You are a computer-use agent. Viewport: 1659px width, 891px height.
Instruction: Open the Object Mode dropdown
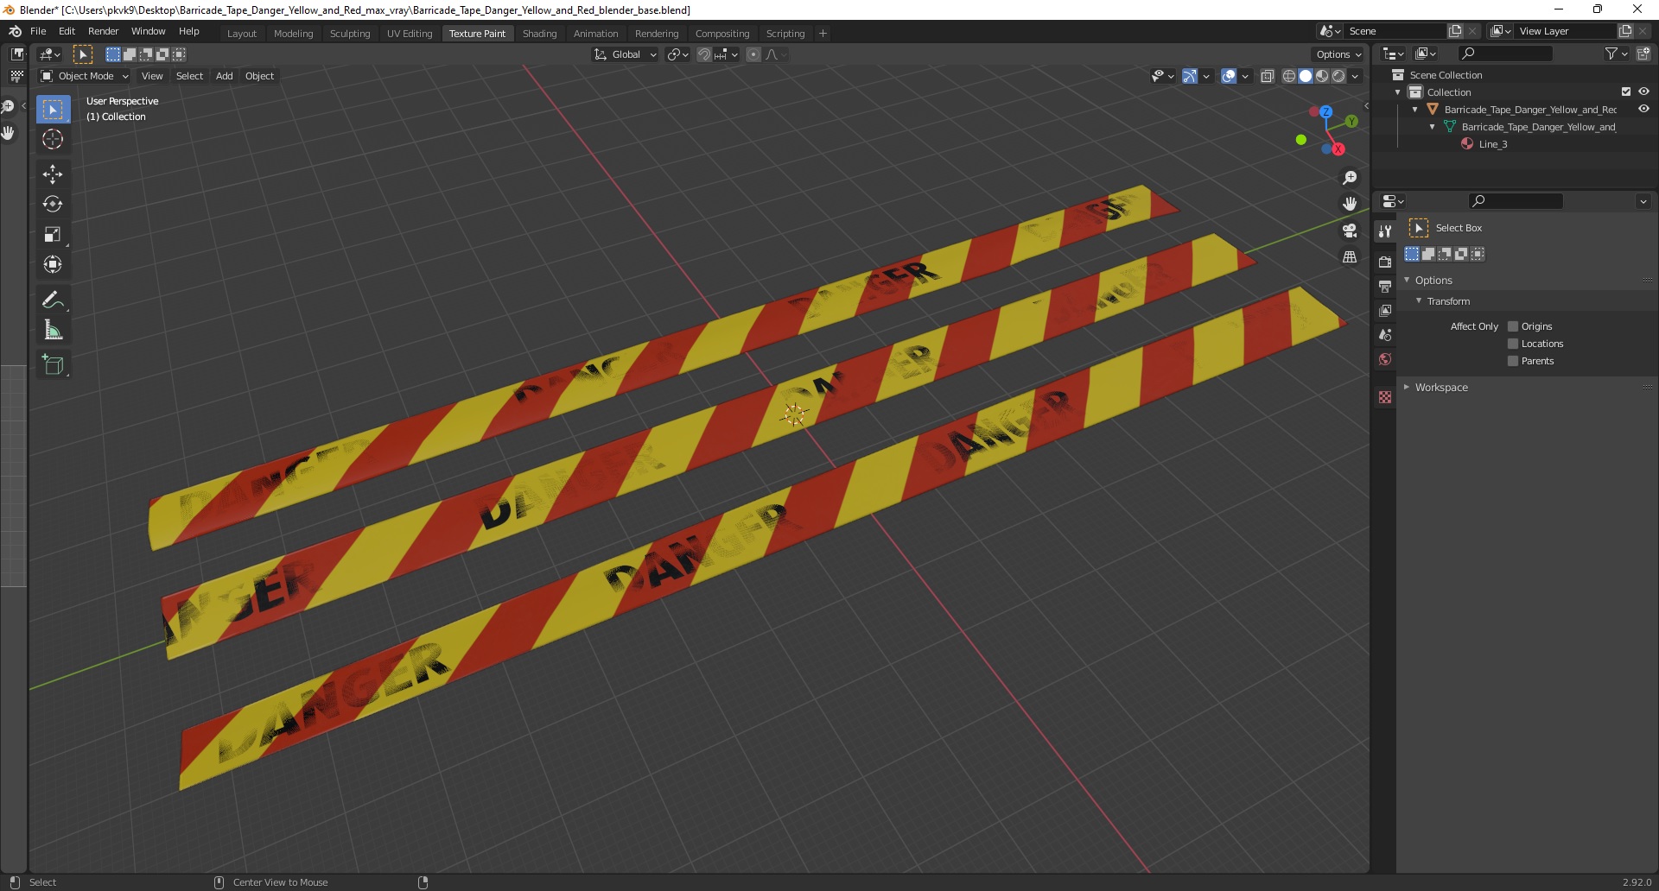(85, 76)
